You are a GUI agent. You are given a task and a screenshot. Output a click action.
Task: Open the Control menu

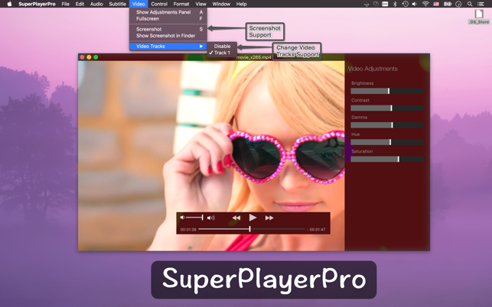[x=159, y=4]
